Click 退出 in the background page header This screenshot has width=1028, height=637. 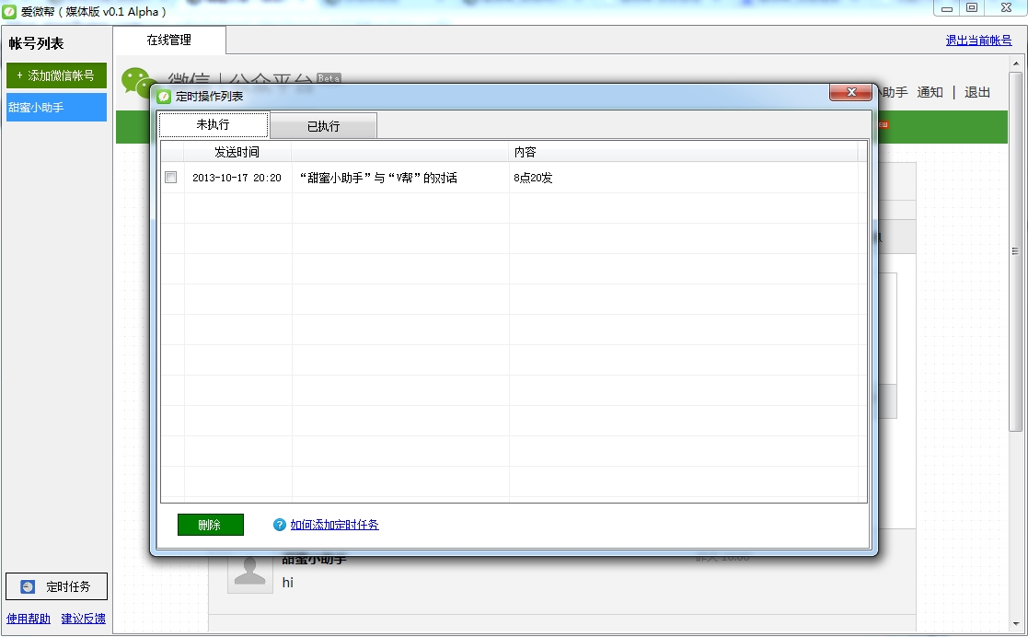976,92
